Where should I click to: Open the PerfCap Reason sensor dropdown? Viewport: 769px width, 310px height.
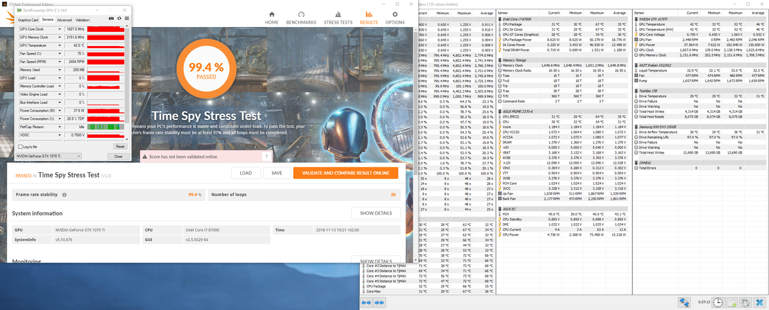pyautogui.click(x=59, y=127)
